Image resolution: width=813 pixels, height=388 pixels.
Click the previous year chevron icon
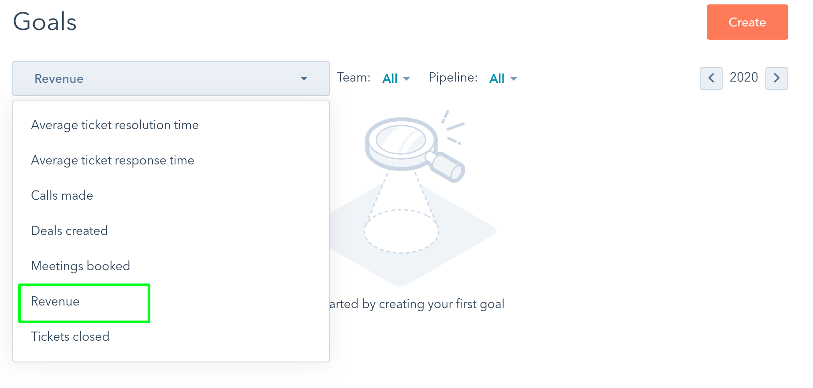coord(711,78)
